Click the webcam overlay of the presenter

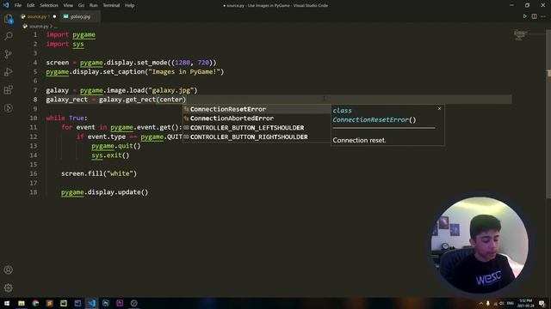[x=480, y=245]
